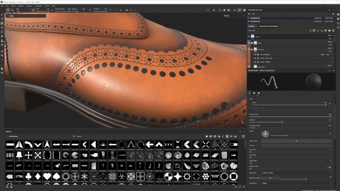
Task: Select the Eraser tool in left toolbar
Action: click(2, 19)
